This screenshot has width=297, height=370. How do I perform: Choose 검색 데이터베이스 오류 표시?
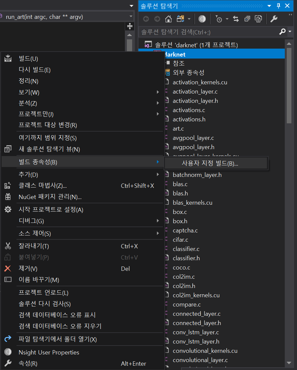click(x=83, y=315)
